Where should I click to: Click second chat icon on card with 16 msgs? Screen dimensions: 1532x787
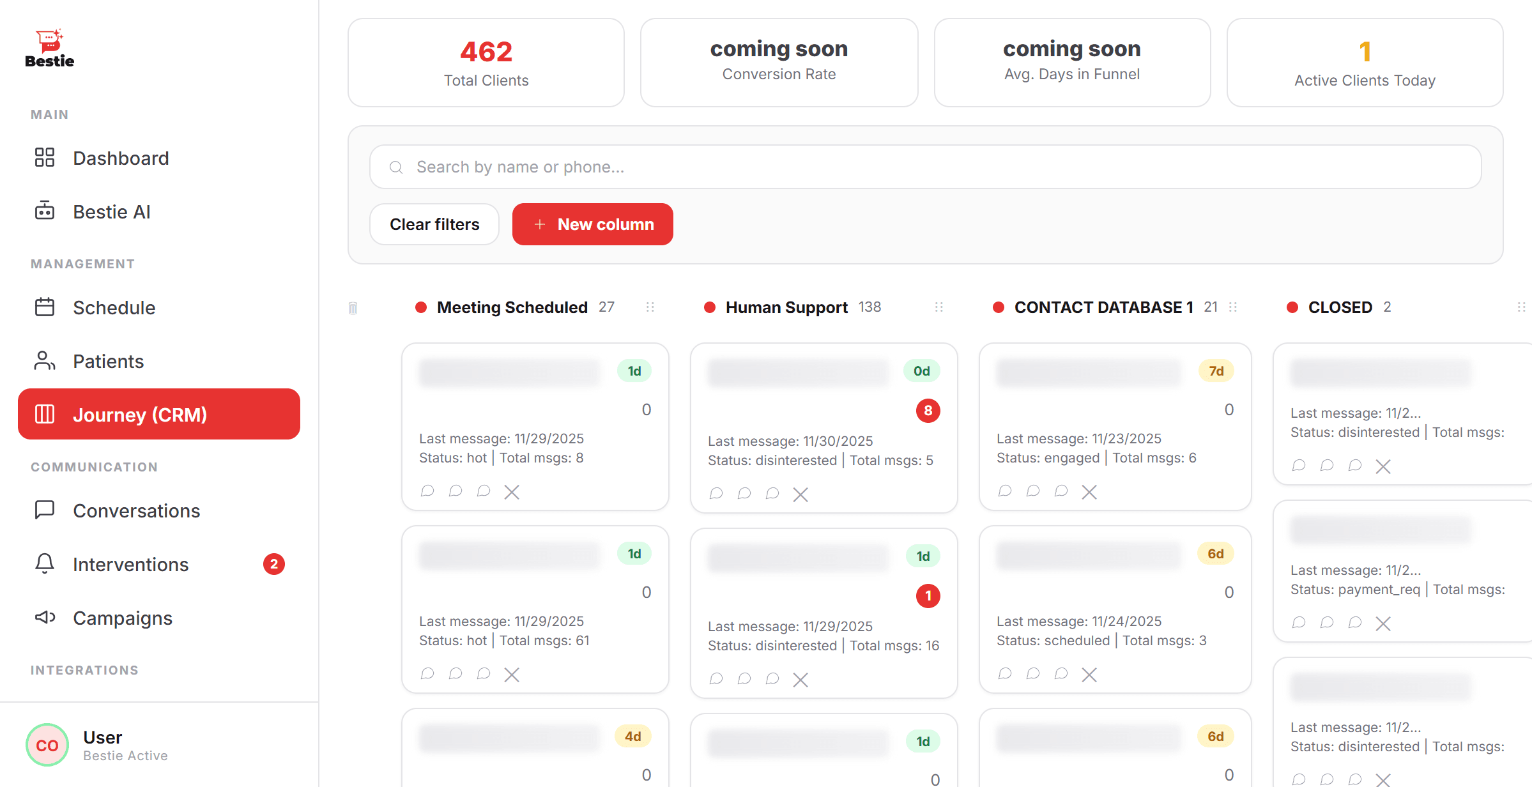[x=744, y=678]
